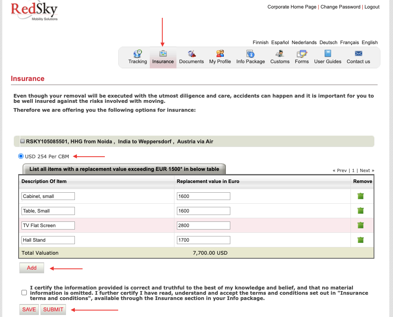393x317 pixels.
Task: Edit the TV Flat Screen description field
Action: [x=48, y=225]
